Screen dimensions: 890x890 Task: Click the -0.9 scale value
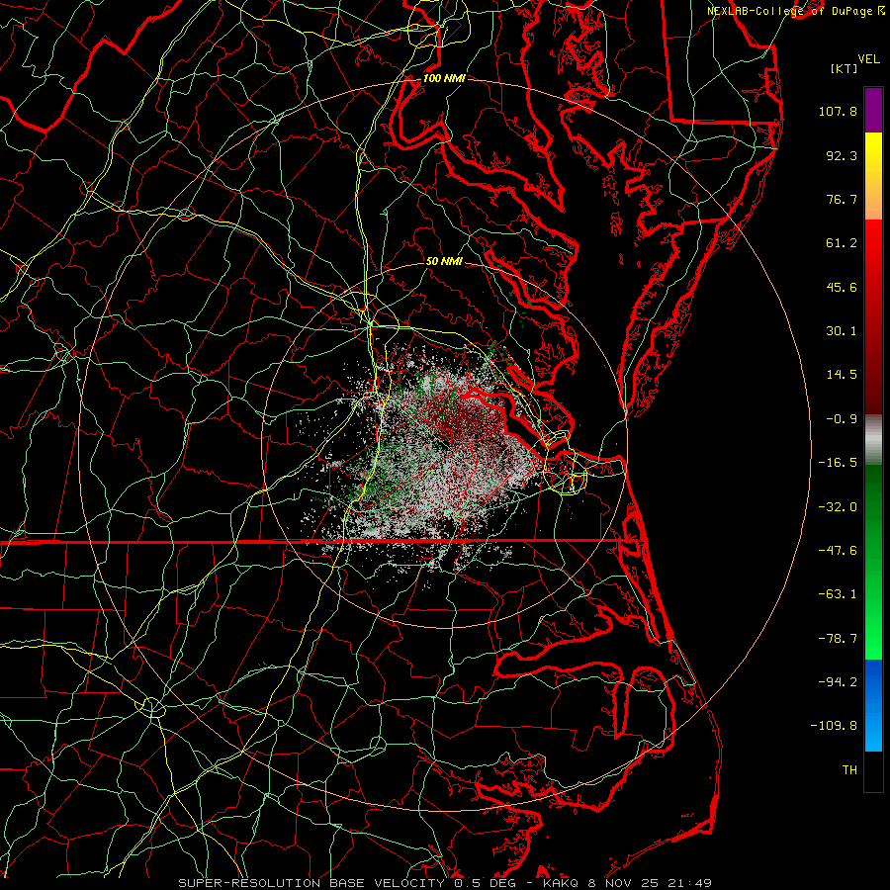[x=842, y=419]
